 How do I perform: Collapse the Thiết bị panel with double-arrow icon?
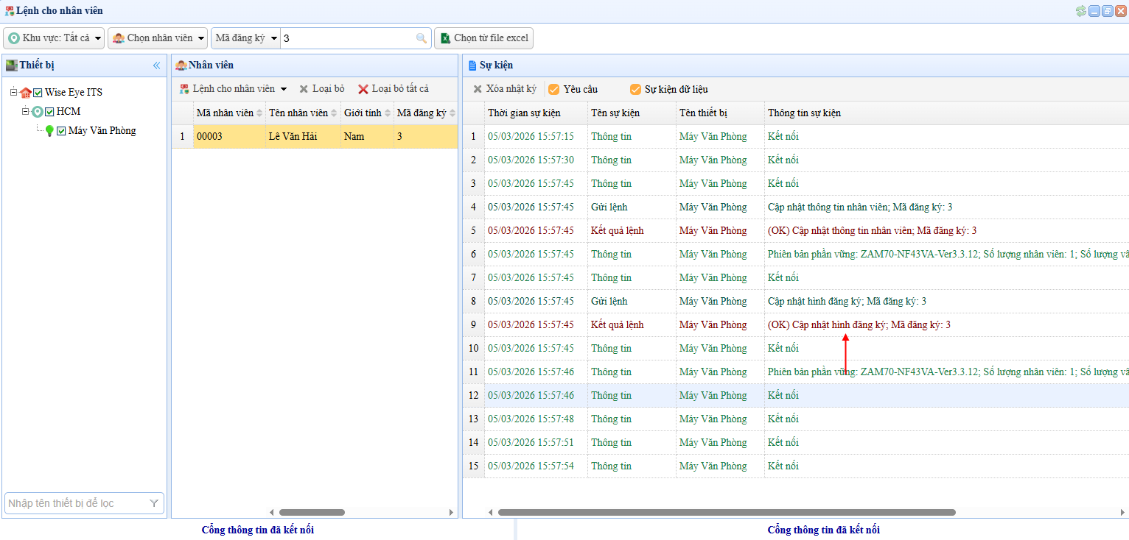[x=156, y=65]
